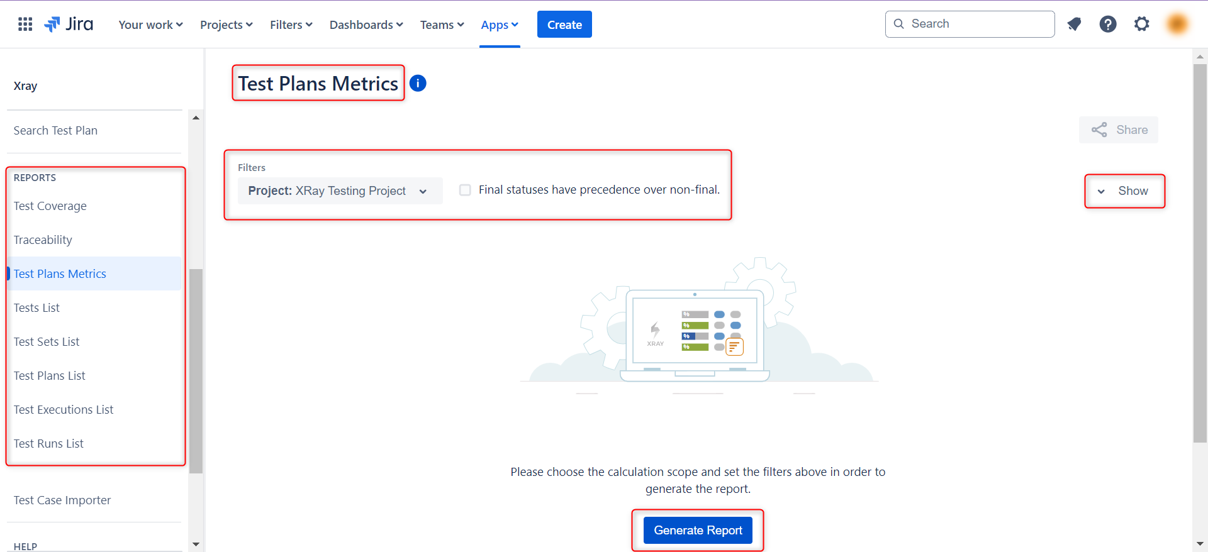Open the notifications icon
Image resolution: width=1208 pixels, height=552 pixels.
click(x=1074, y=25)
